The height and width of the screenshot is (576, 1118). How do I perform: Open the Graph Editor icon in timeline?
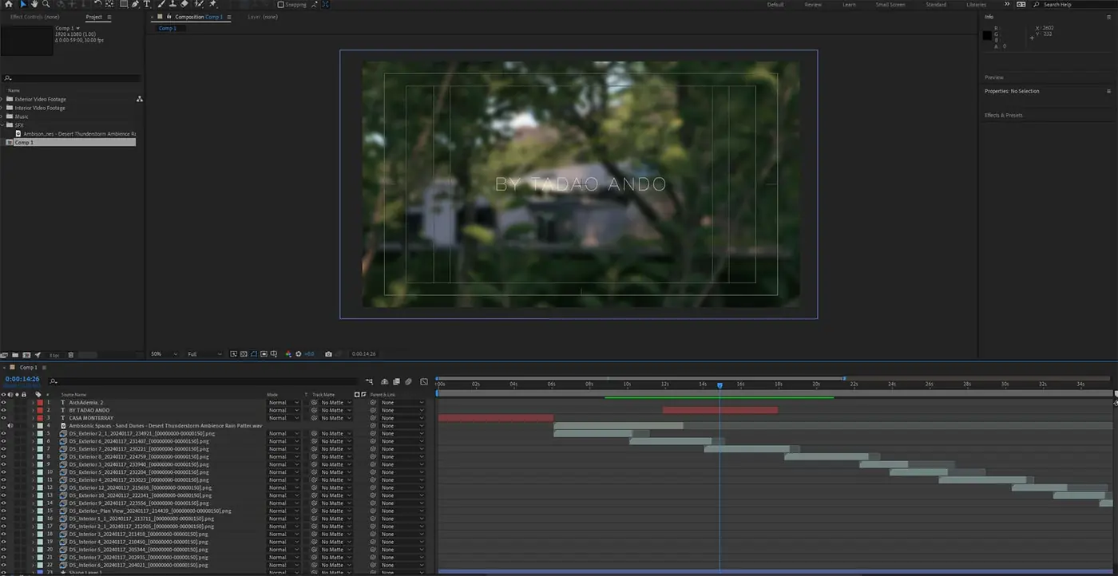[x=424, y=382]
